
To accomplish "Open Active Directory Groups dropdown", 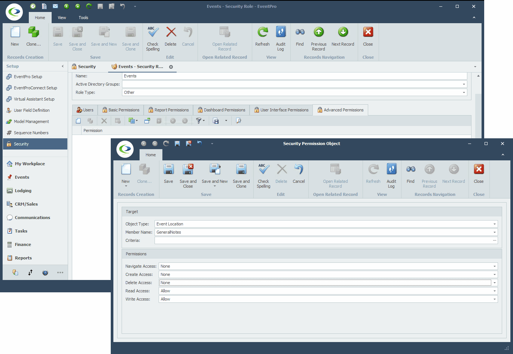I will [x=464, y=84].
